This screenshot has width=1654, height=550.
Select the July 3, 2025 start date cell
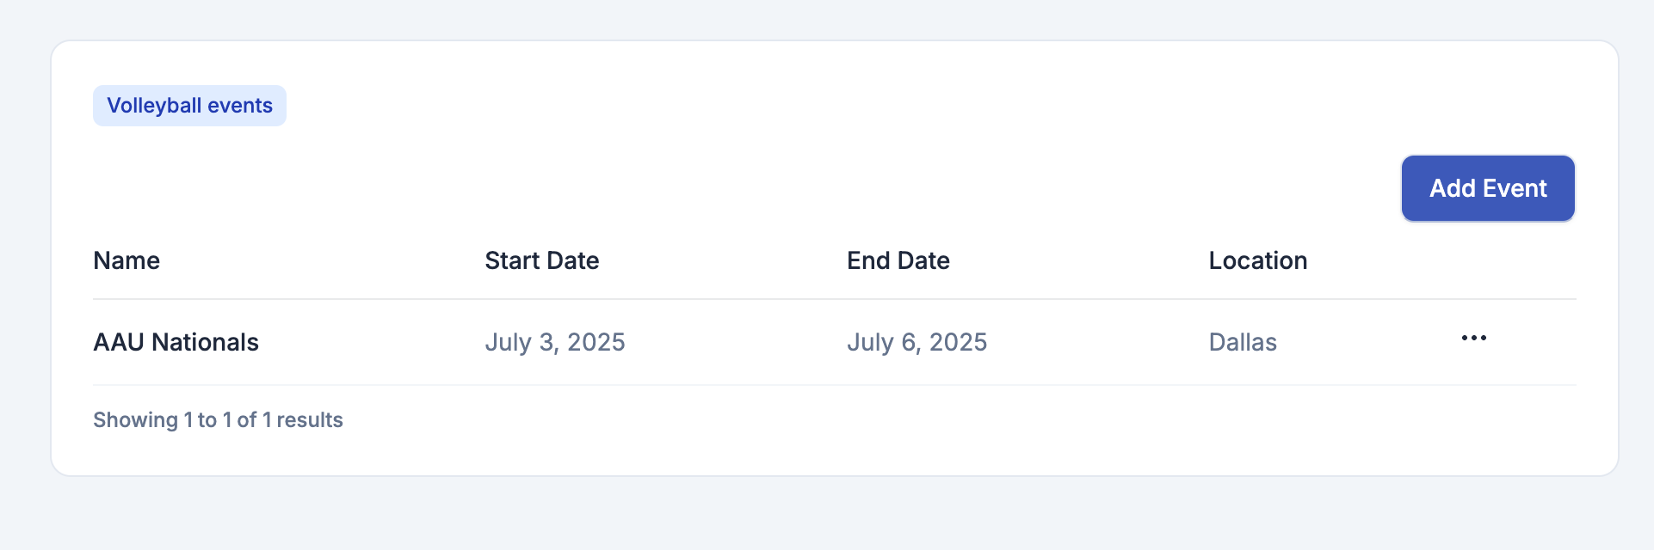coord(555,342)
